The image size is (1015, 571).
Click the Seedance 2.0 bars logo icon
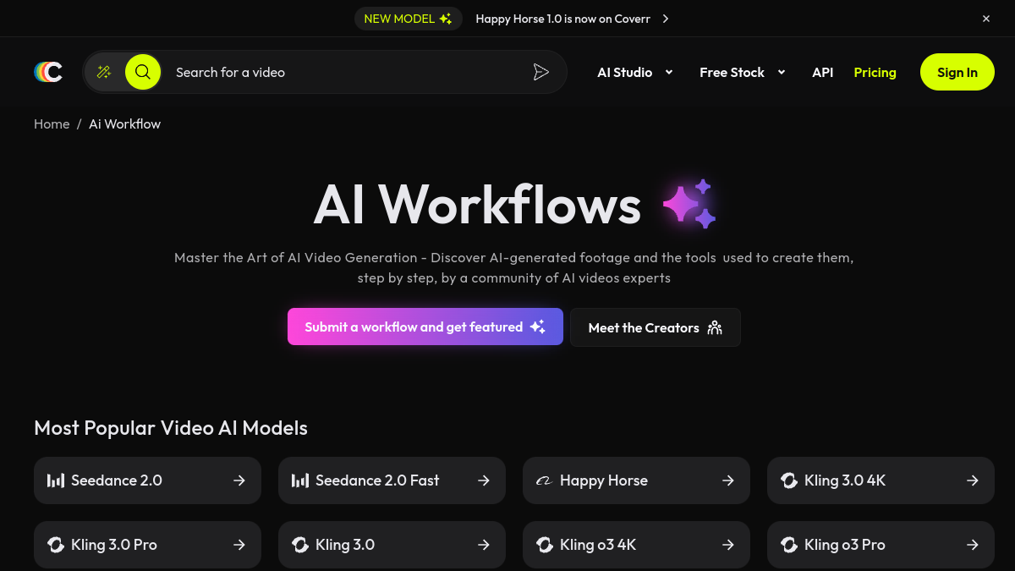tap(56, 480)
